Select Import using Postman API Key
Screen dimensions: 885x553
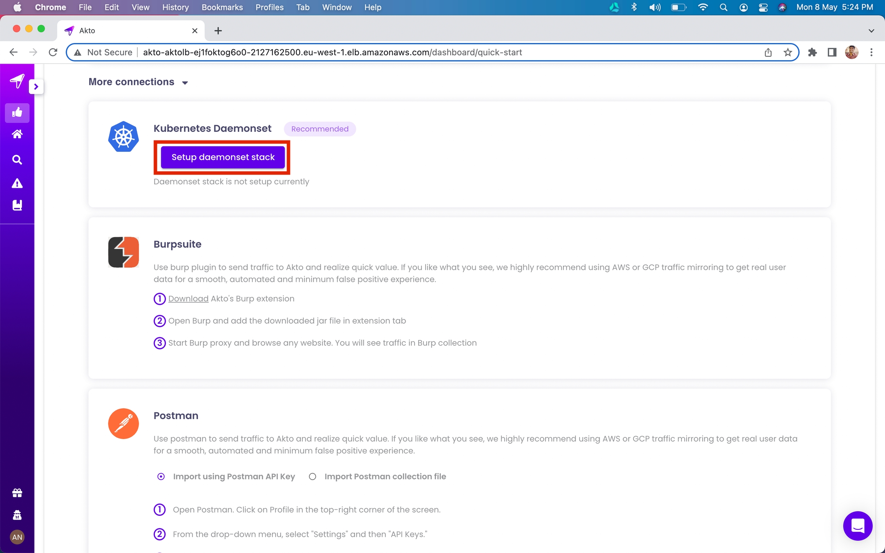click(x=161, y=477)
